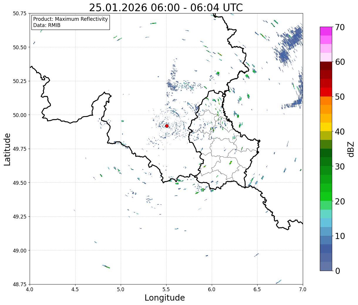Screen dimensions: 358x305
Task: Click the dark maroon colorbar segment below 60
Action: click(x=326, y=66)
